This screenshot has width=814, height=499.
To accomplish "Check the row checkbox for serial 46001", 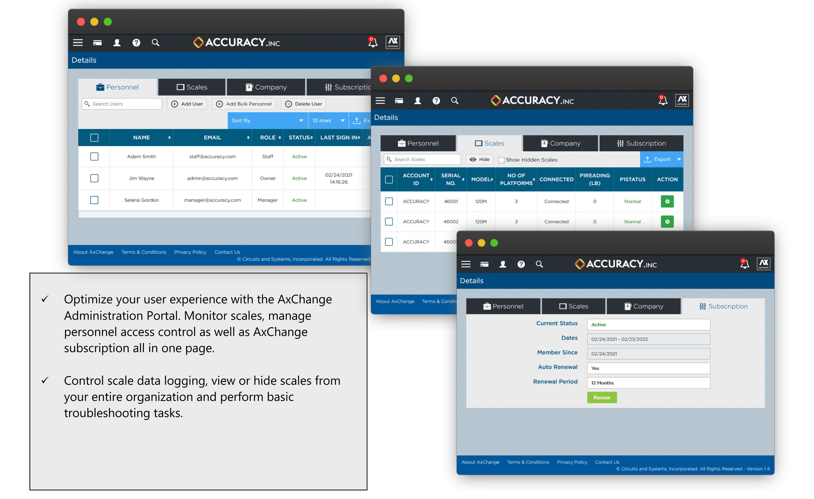I will pos(389,201).
